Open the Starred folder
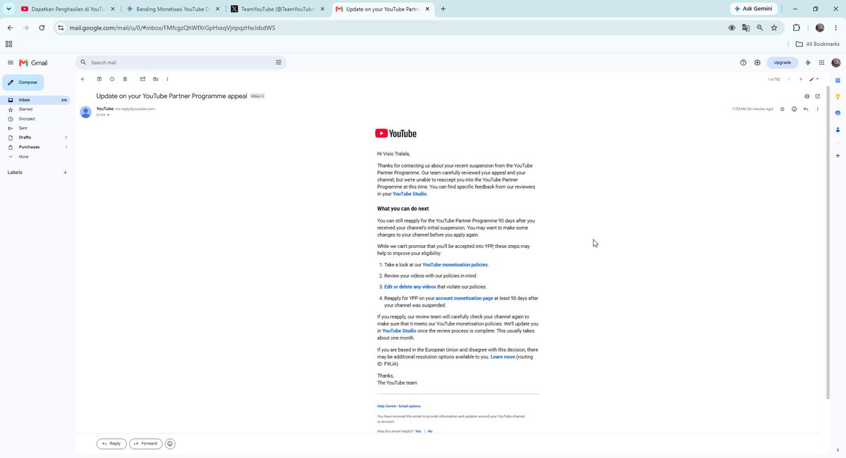Screen dimensions: 846x458 pos(35,109)
